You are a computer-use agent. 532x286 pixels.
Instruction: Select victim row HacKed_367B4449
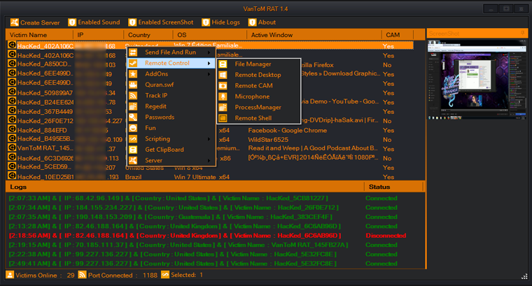click(211, 111)
